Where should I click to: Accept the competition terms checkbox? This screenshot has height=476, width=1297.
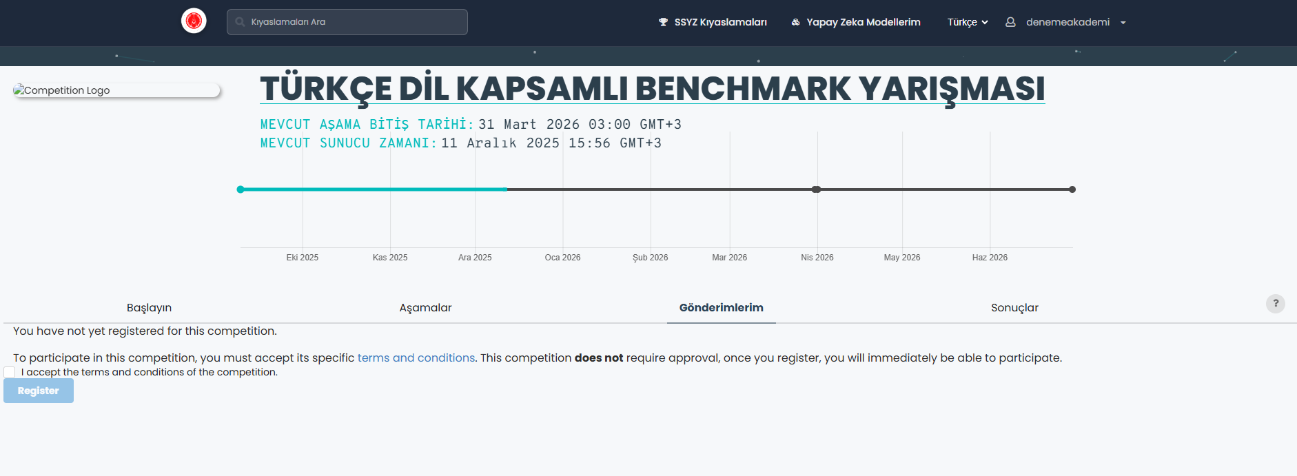tap(10, 372)
